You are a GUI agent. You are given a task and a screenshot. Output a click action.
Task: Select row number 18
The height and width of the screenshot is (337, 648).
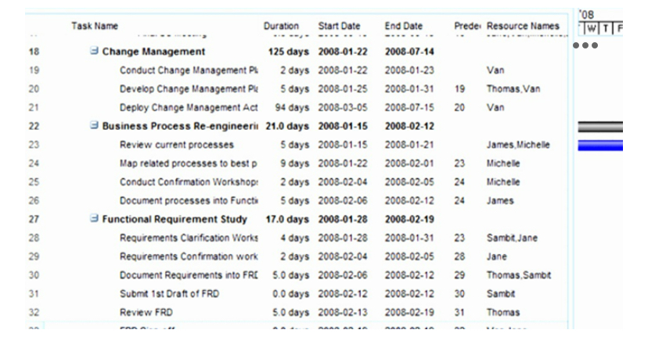point(34,52)
